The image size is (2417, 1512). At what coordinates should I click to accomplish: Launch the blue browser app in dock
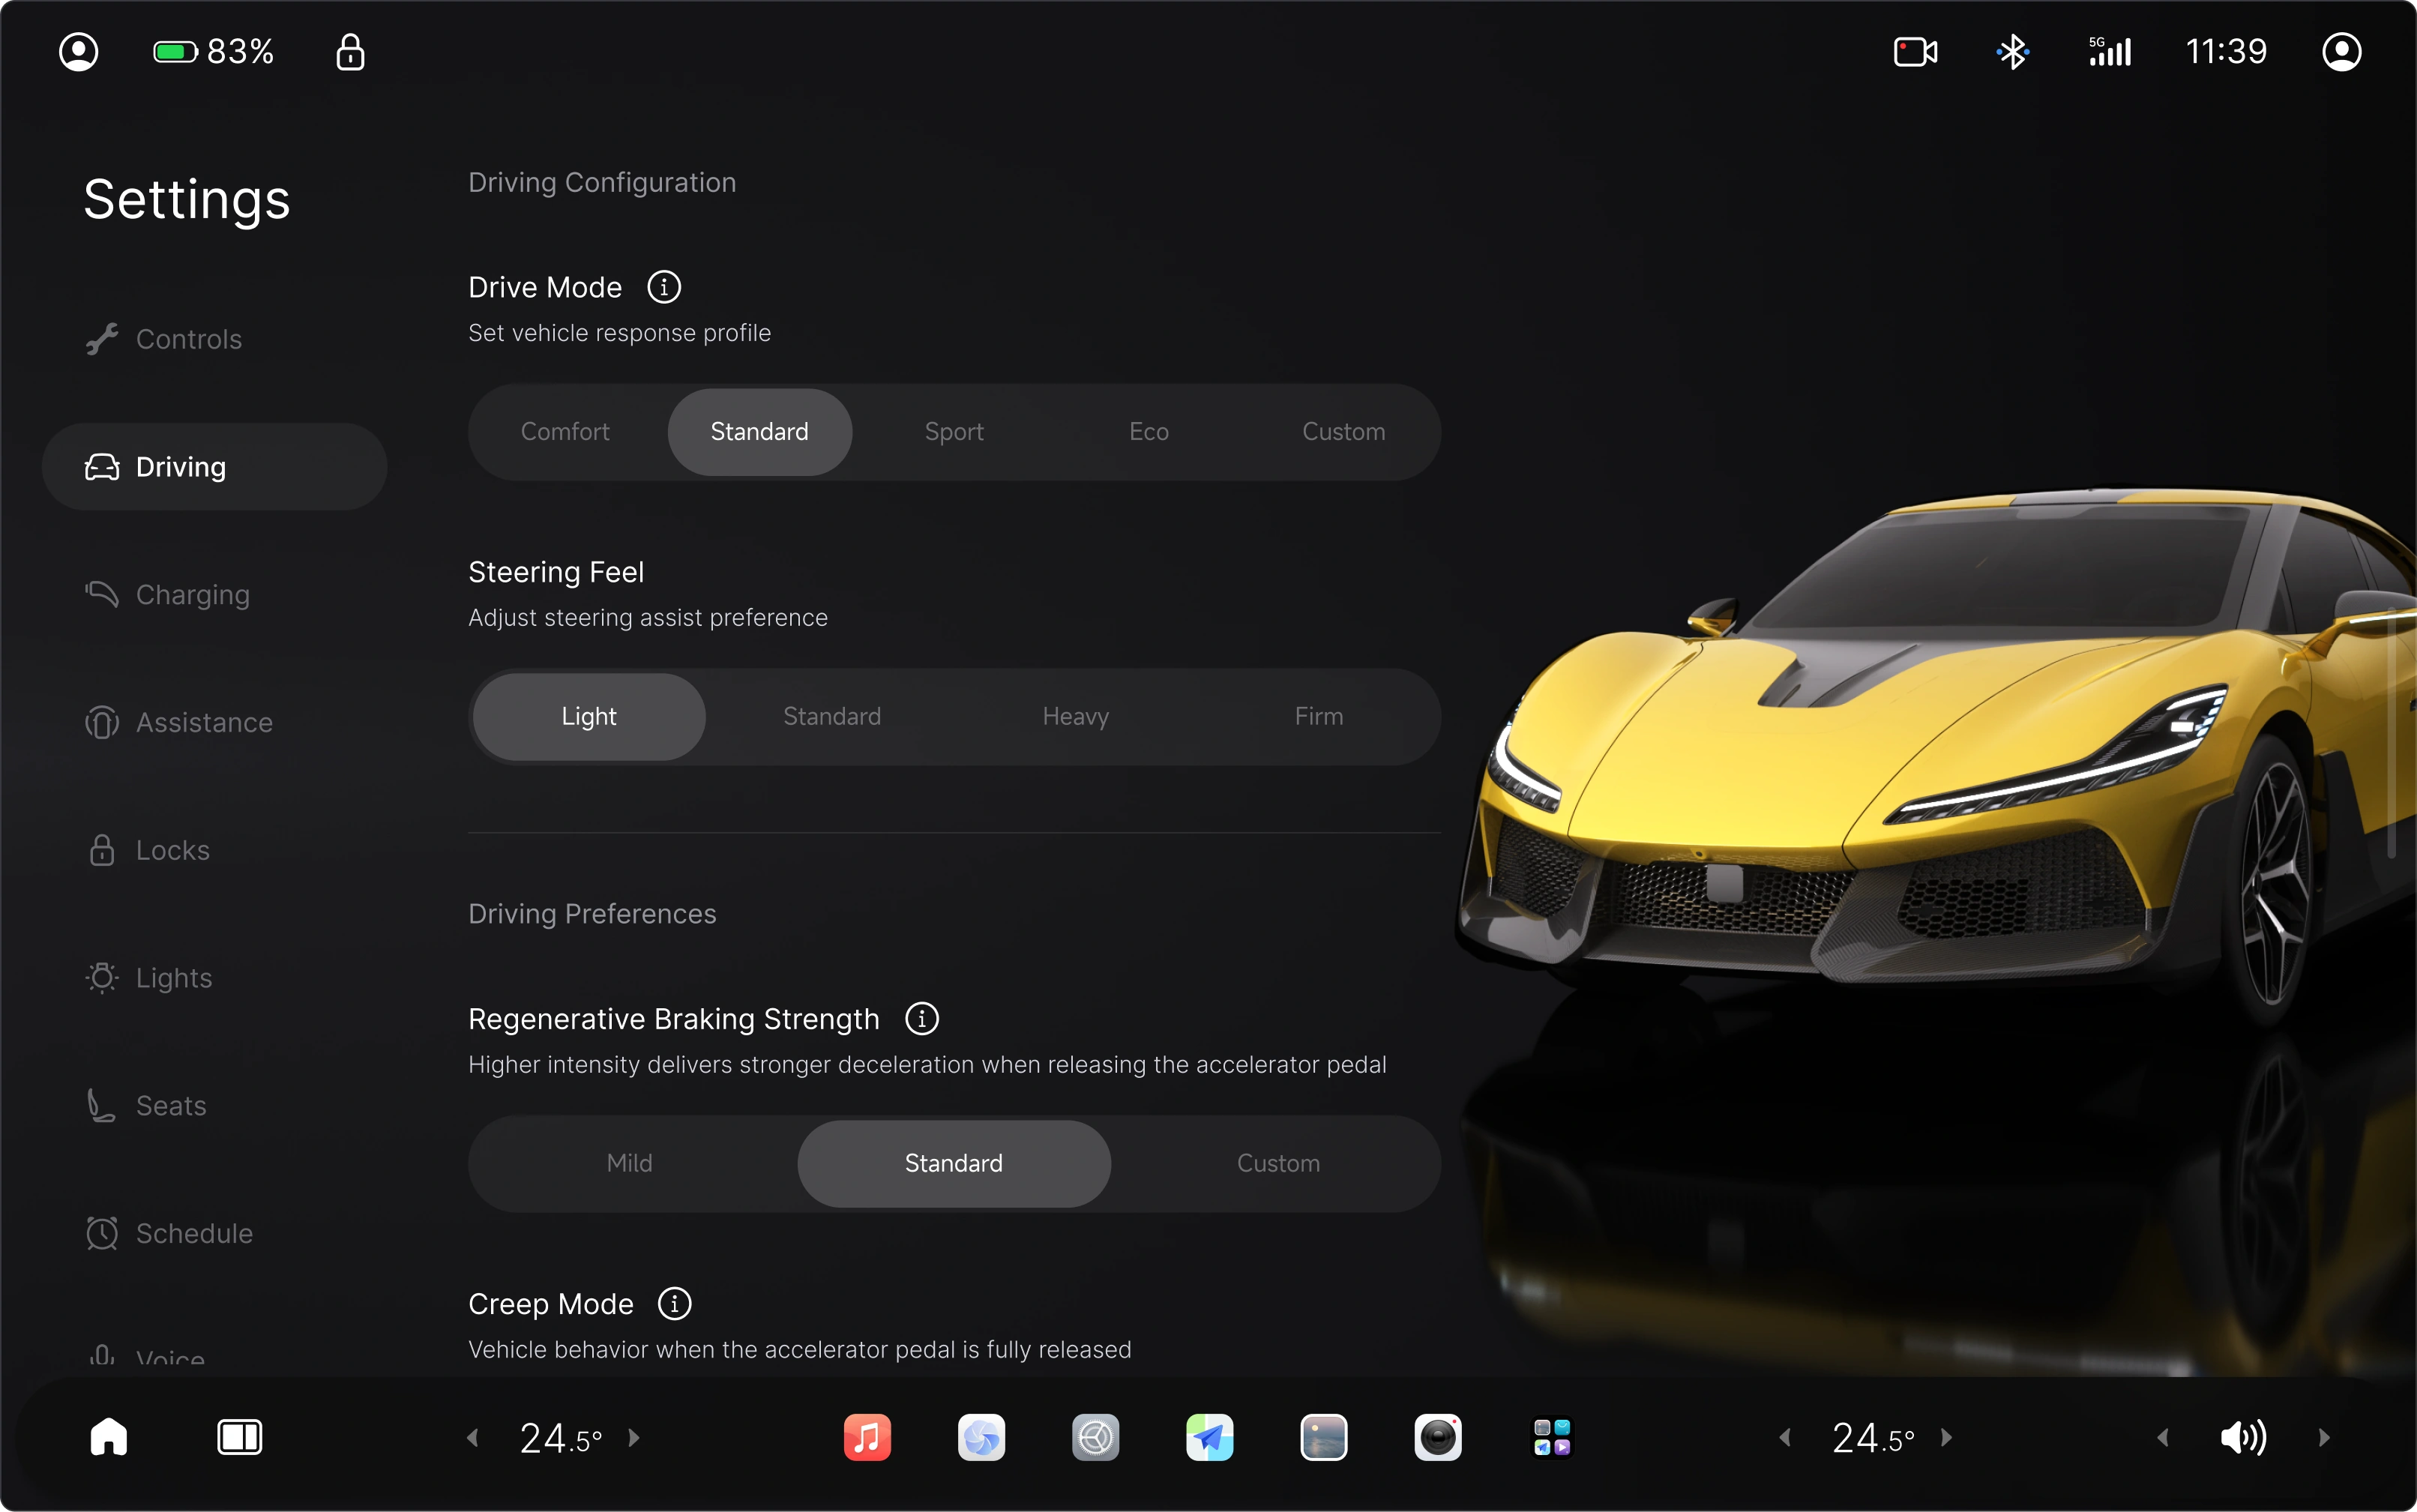(x=981, y=1437)
